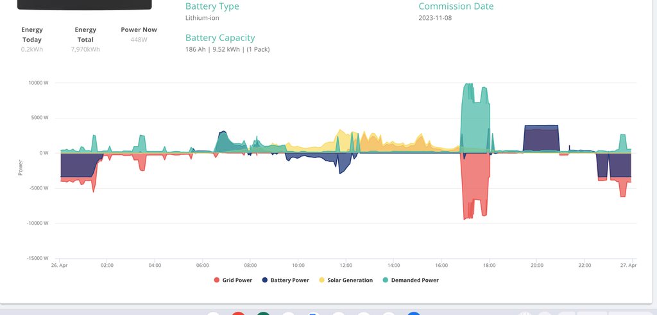Viewport: 657px width, 315px height.
Task: Select the 18:00 tick on time axis
Action: click(490, 265)
